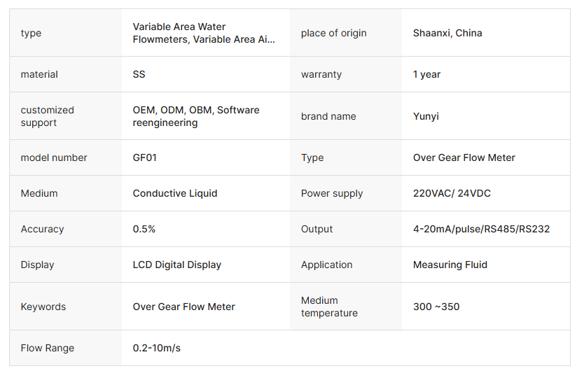This screenshot has width=584, height=371.
Task: Click the customized support label cell
Action: (48, 116)
